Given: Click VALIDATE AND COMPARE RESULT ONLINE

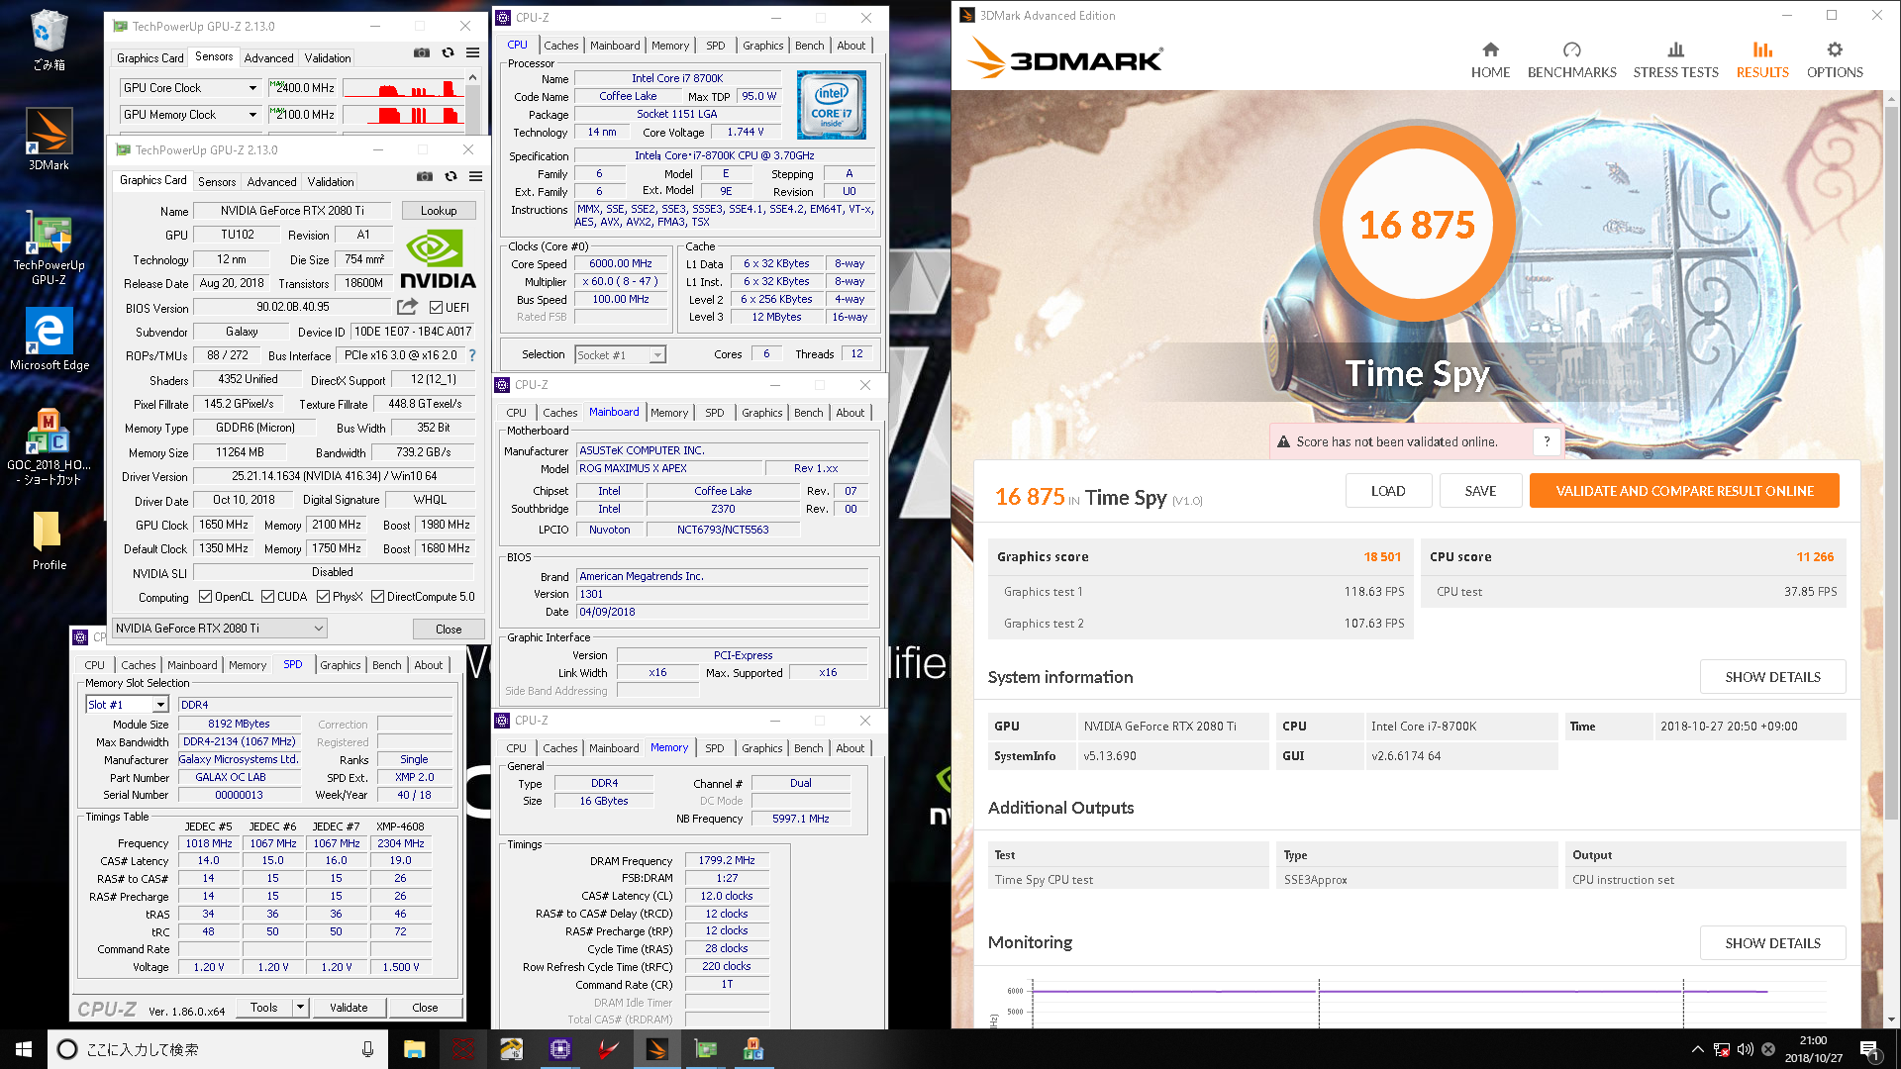Looking at the screenshot, I should pos(1684,491).
